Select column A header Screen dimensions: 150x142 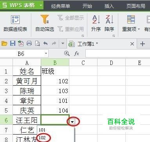point(27,63)
